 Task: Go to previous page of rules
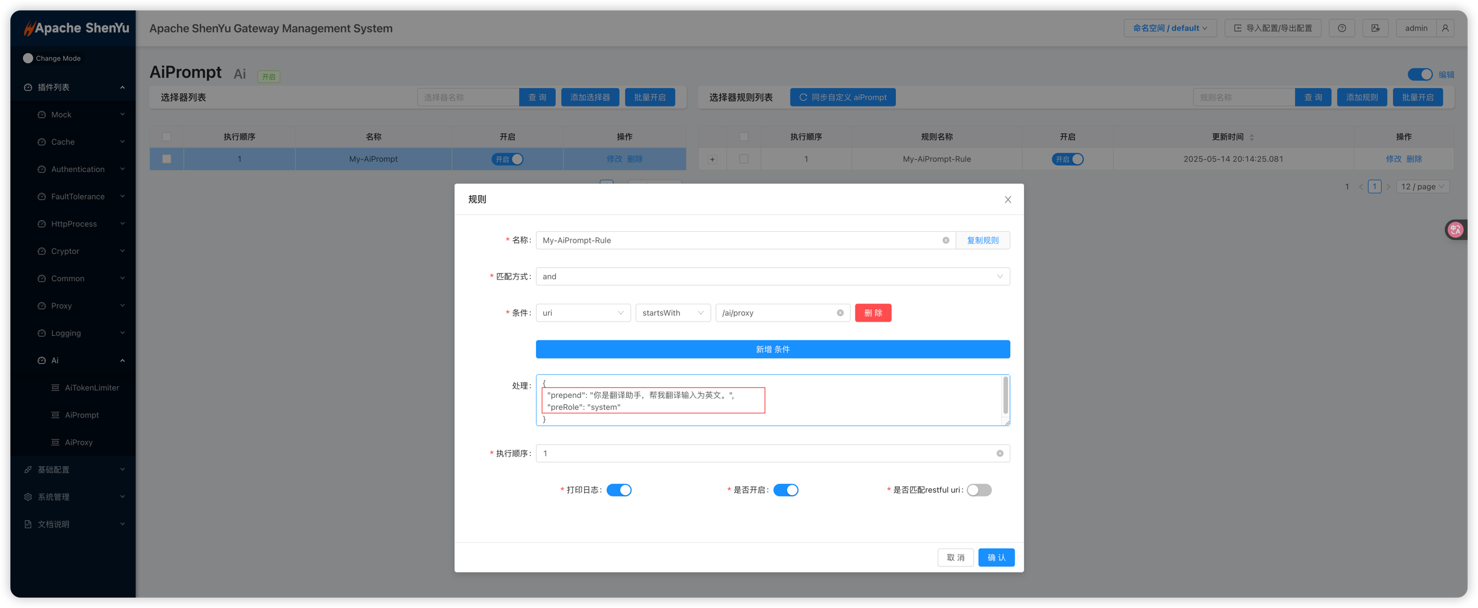pyautogui.click(x=1360, y=186)
